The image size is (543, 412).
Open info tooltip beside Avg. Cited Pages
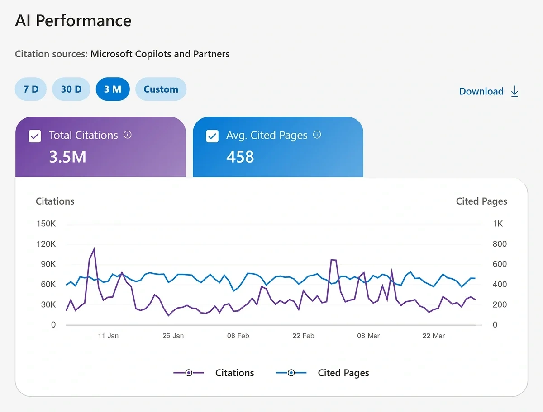[x=317, y=135]
